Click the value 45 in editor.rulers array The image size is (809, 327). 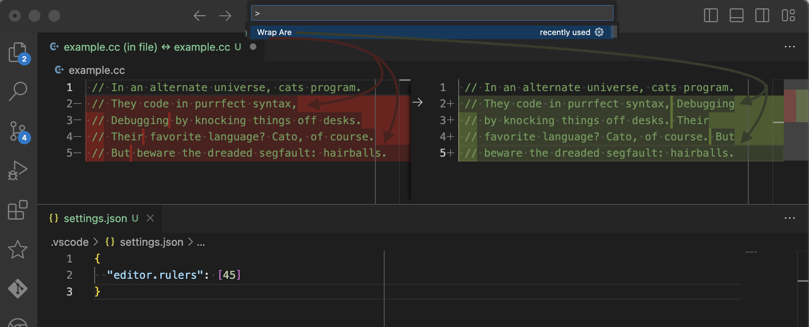229,275
